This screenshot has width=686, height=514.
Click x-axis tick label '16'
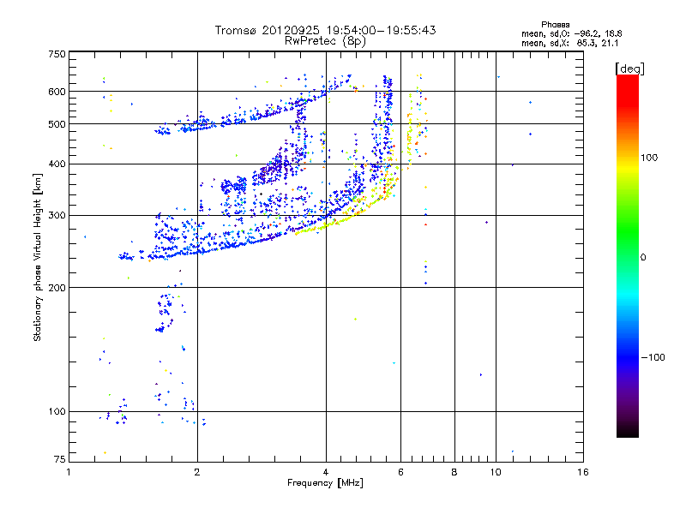tap(583, 472)
